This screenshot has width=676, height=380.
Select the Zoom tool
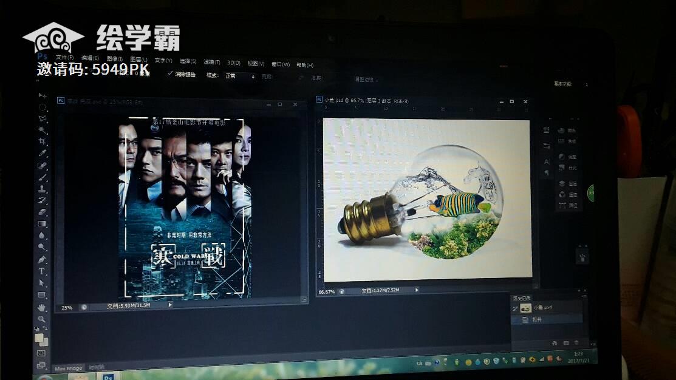click(x=42, y=319)
